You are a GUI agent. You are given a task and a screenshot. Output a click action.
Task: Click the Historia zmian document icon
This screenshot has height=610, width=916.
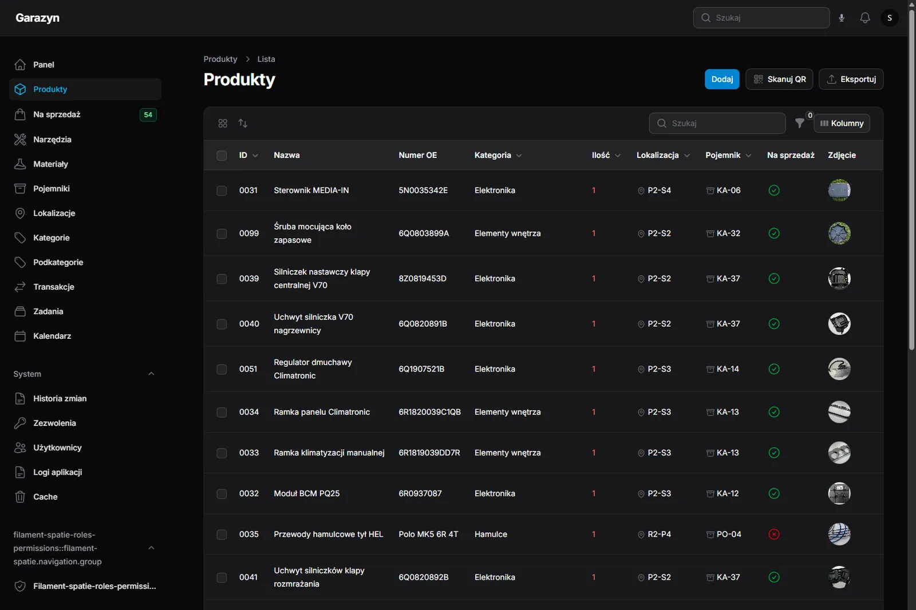(20, 399)
